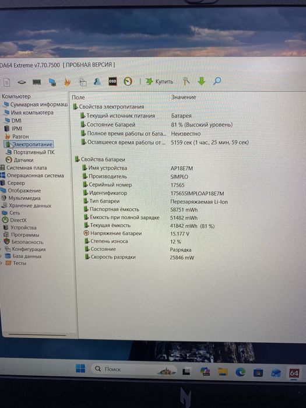The height and width of the screenshot is (408, 306).
Task: Expand the База данных node arrow
Action: (1, 256)
